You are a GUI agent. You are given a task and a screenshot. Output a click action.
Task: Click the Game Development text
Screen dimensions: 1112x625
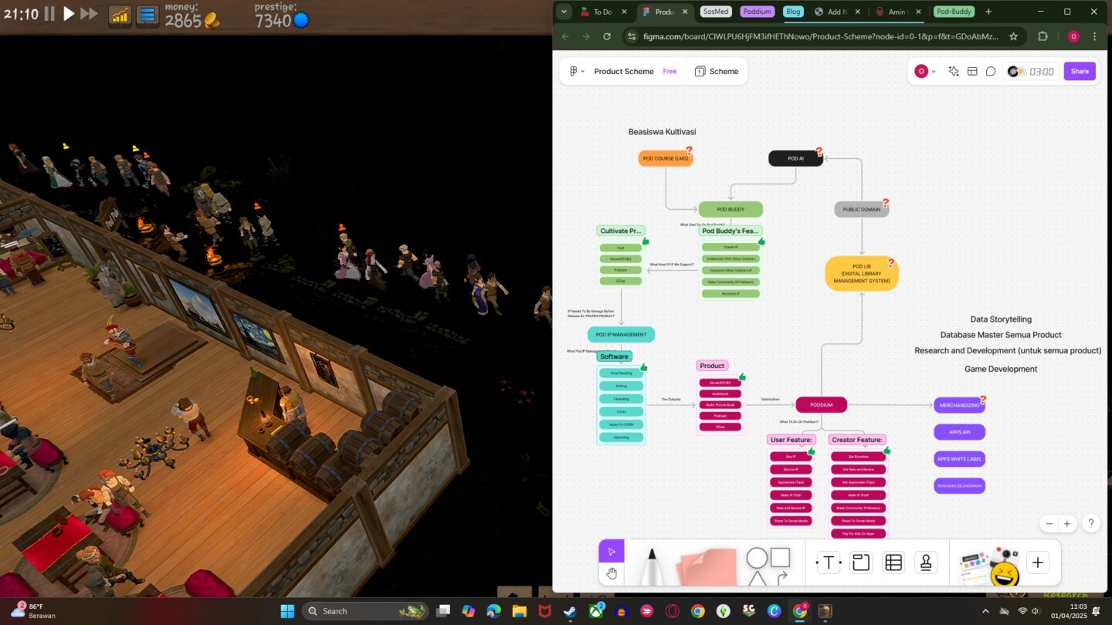(x=1001, y=369)
